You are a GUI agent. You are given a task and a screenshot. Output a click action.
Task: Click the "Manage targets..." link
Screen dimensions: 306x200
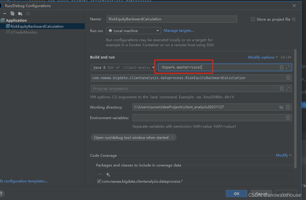tap(179, 31)
